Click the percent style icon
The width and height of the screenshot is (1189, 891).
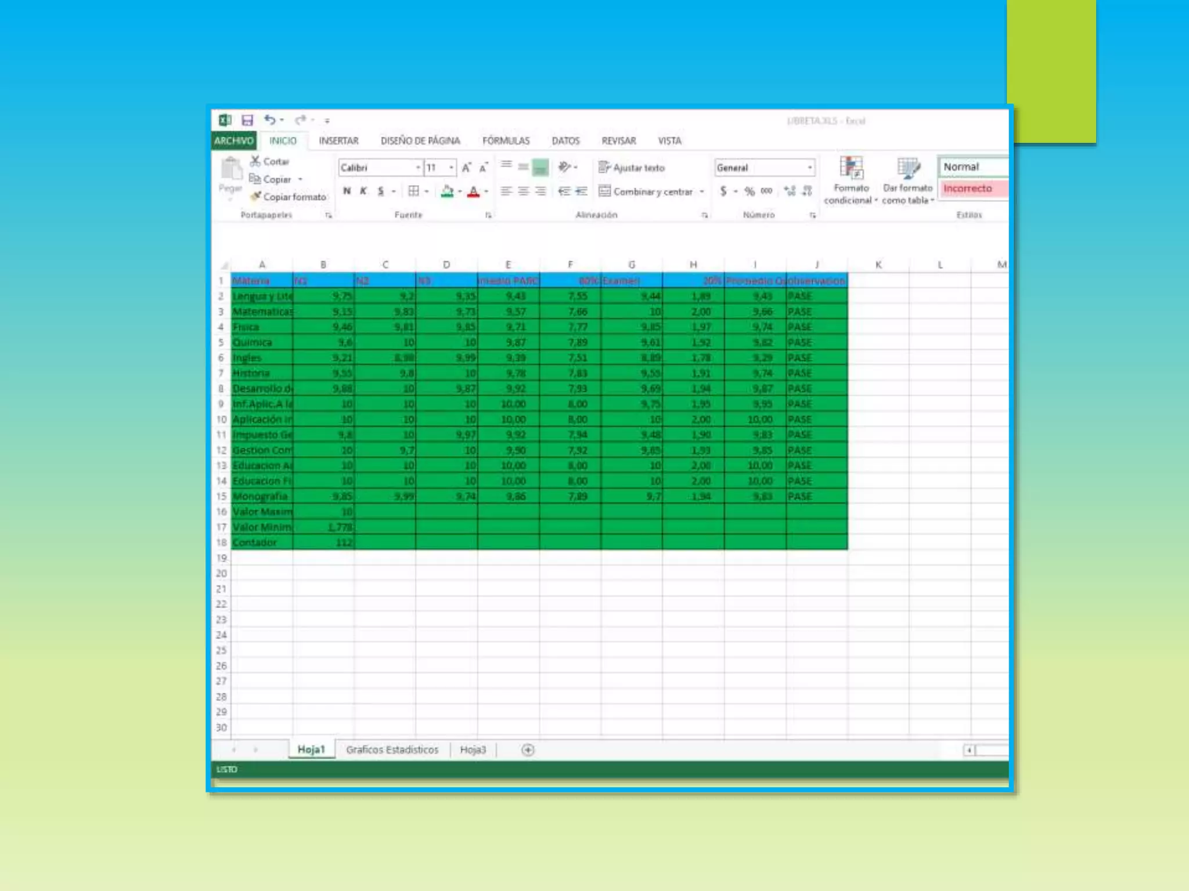[750, 191]
